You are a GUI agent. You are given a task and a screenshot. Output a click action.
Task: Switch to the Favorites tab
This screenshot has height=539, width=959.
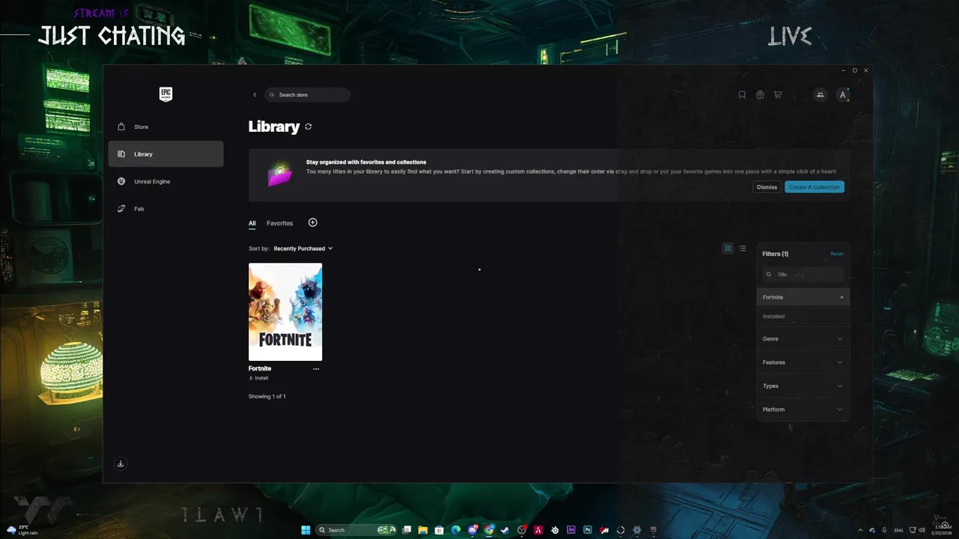279,223
